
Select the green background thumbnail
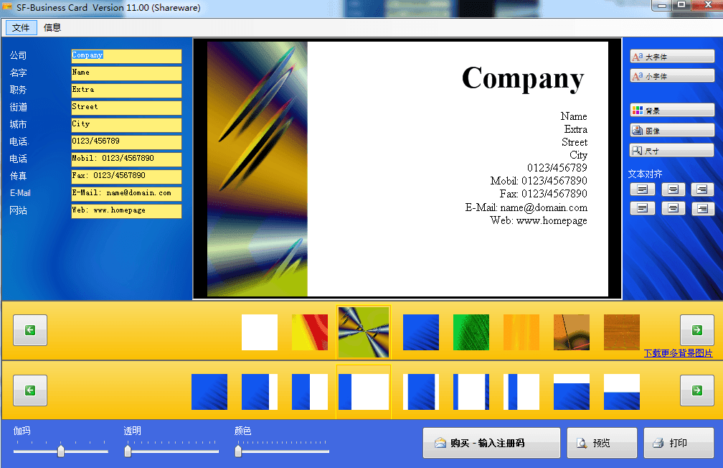point(471,332)
